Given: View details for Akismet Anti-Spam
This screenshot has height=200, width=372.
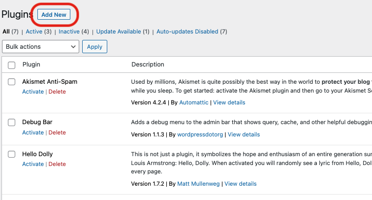Looking at the screenshot, I should [x=229, y=102].
